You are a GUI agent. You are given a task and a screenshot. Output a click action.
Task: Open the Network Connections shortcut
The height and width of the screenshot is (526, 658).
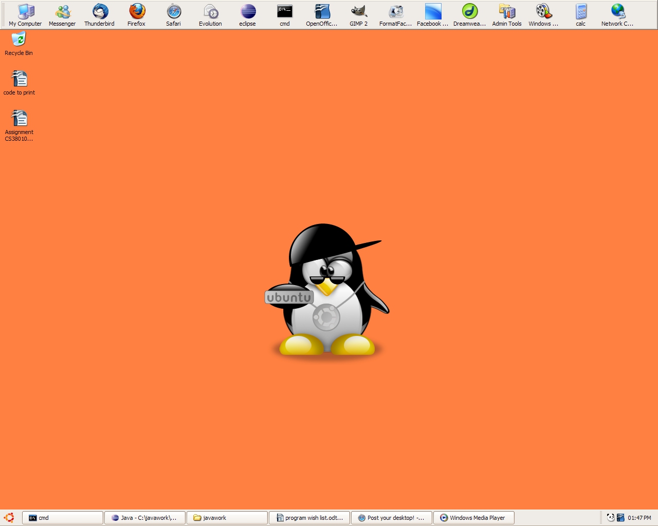[618, 15]
